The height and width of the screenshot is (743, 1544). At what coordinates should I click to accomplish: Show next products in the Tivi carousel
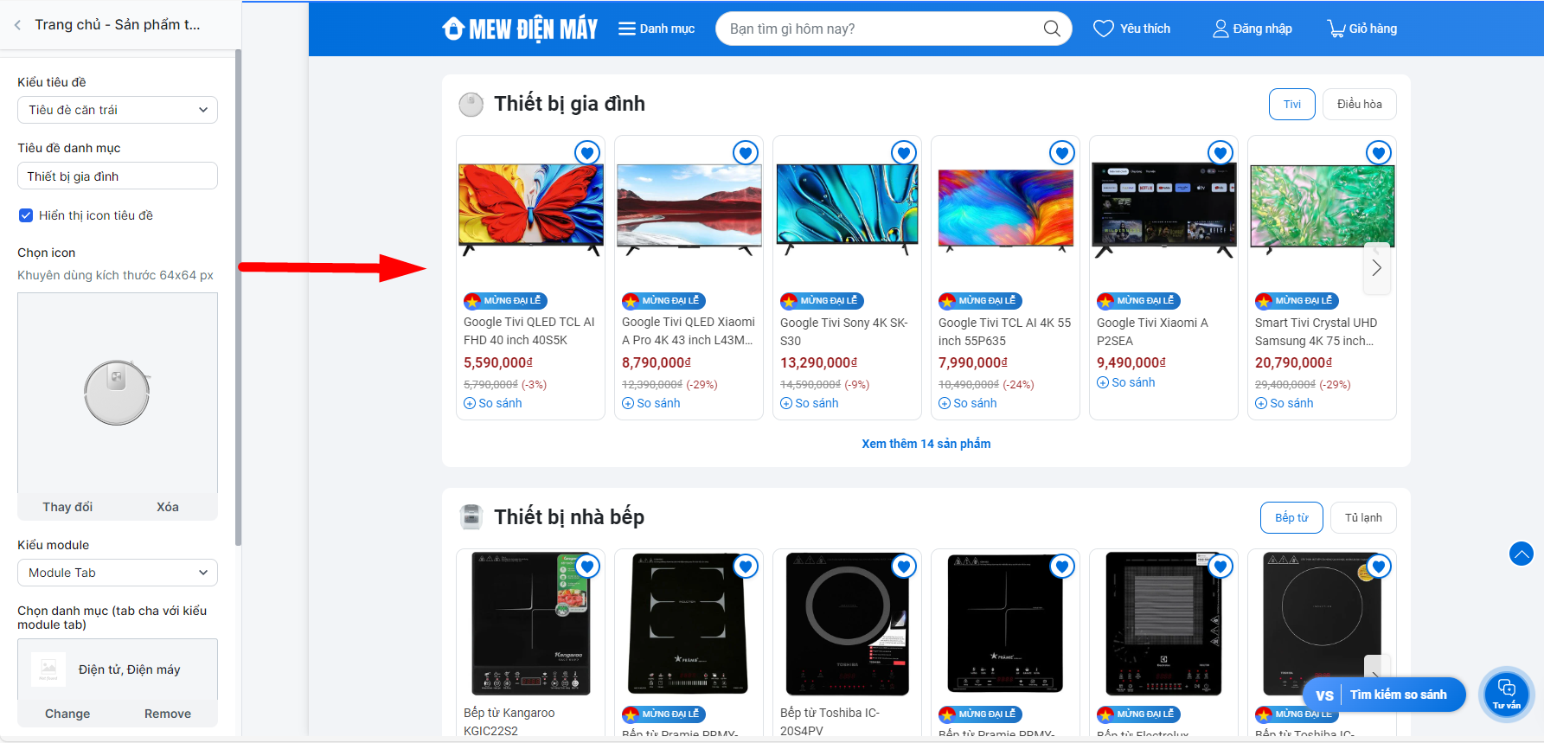1376,268
